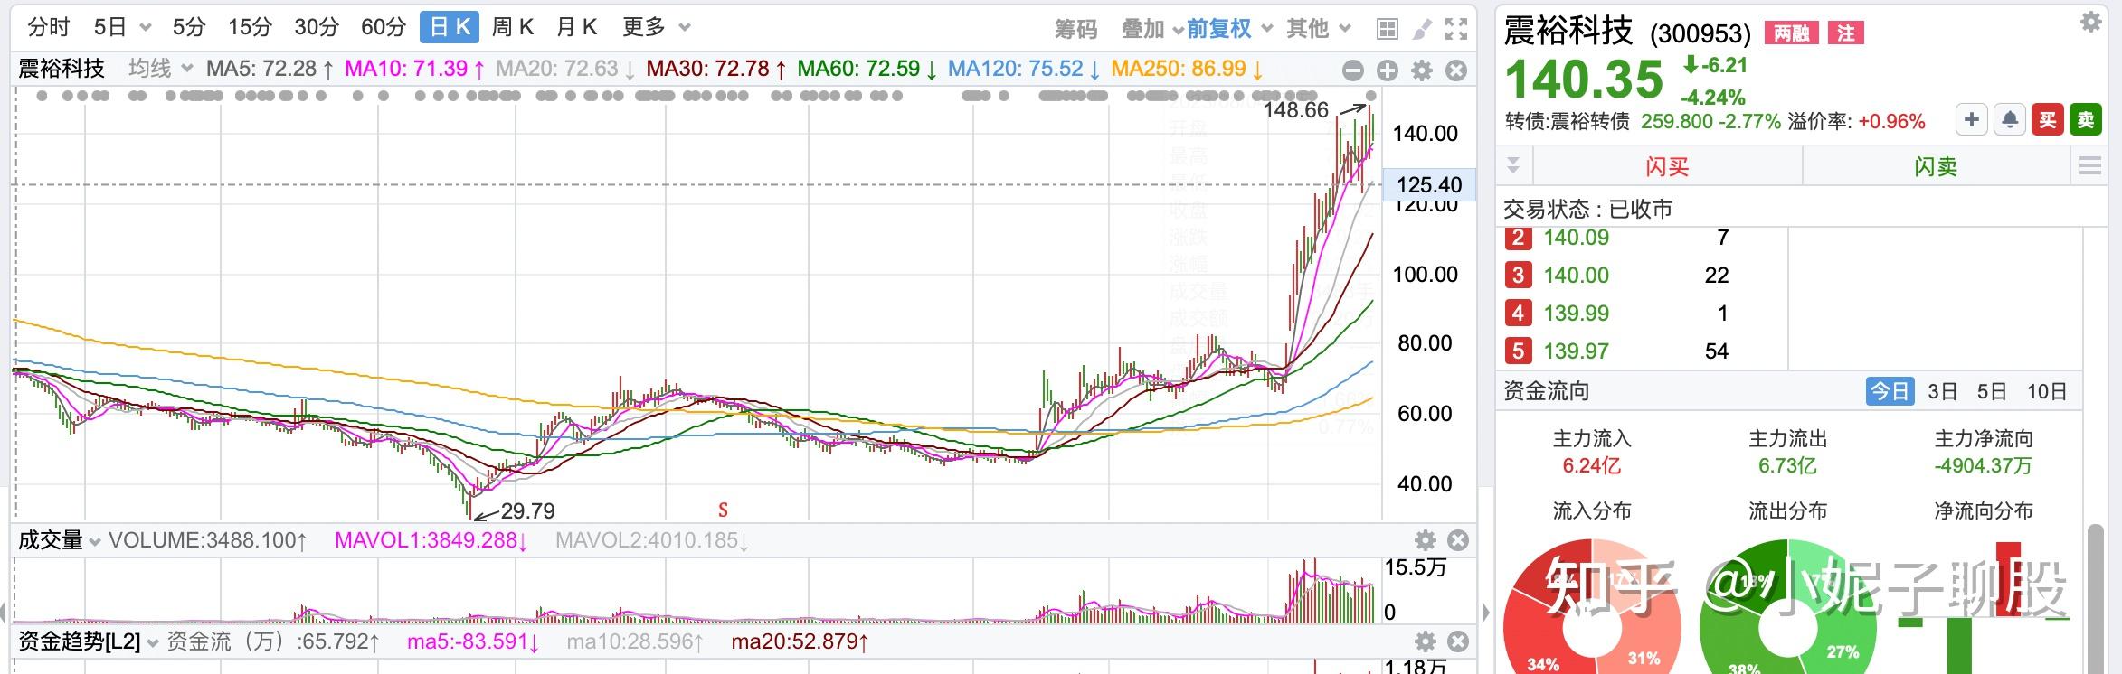Select the 日K daily K-line tab
The image size is (2122, 674).
(450, 28)
